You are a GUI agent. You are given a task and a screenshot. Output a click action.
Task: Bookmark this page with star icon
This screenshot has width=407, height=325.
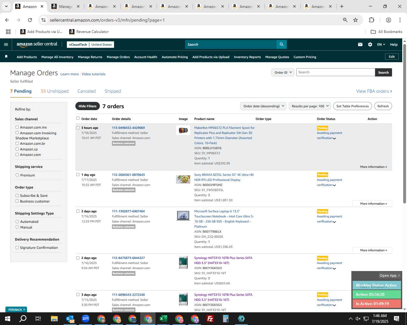[355, 20]
